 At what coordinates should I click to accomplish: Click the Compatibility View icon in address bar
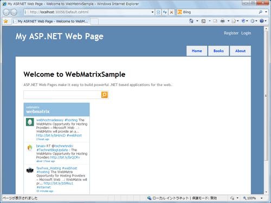[x=158, y=12]
